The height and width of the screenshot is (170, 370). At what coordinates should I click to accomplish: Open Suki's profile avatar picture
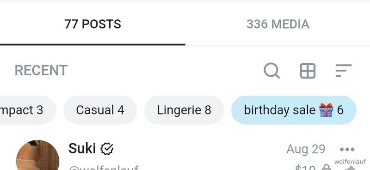click(37, 155)
